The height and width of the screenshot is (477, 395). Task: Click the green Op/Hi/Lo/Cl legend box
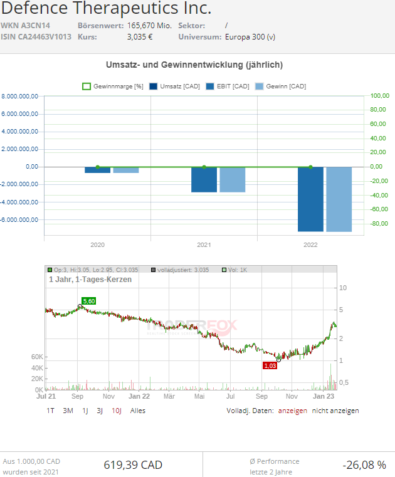(50, 270)
